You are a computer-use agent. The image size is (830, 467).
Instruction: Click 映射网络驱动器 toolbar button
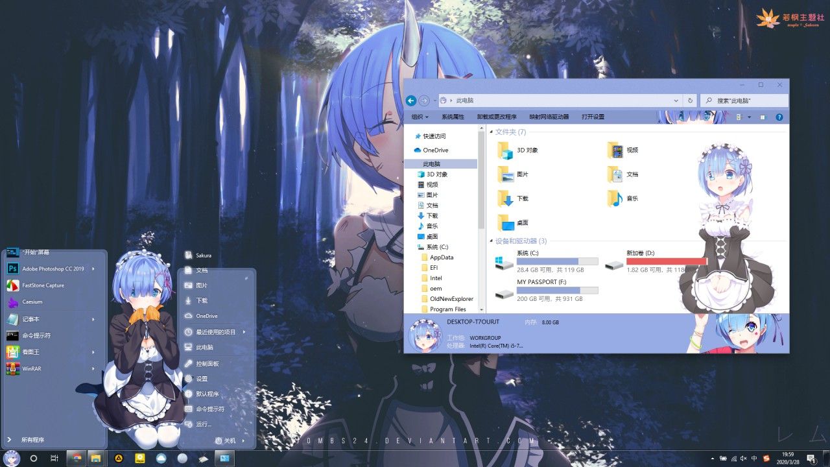[549, 117]
